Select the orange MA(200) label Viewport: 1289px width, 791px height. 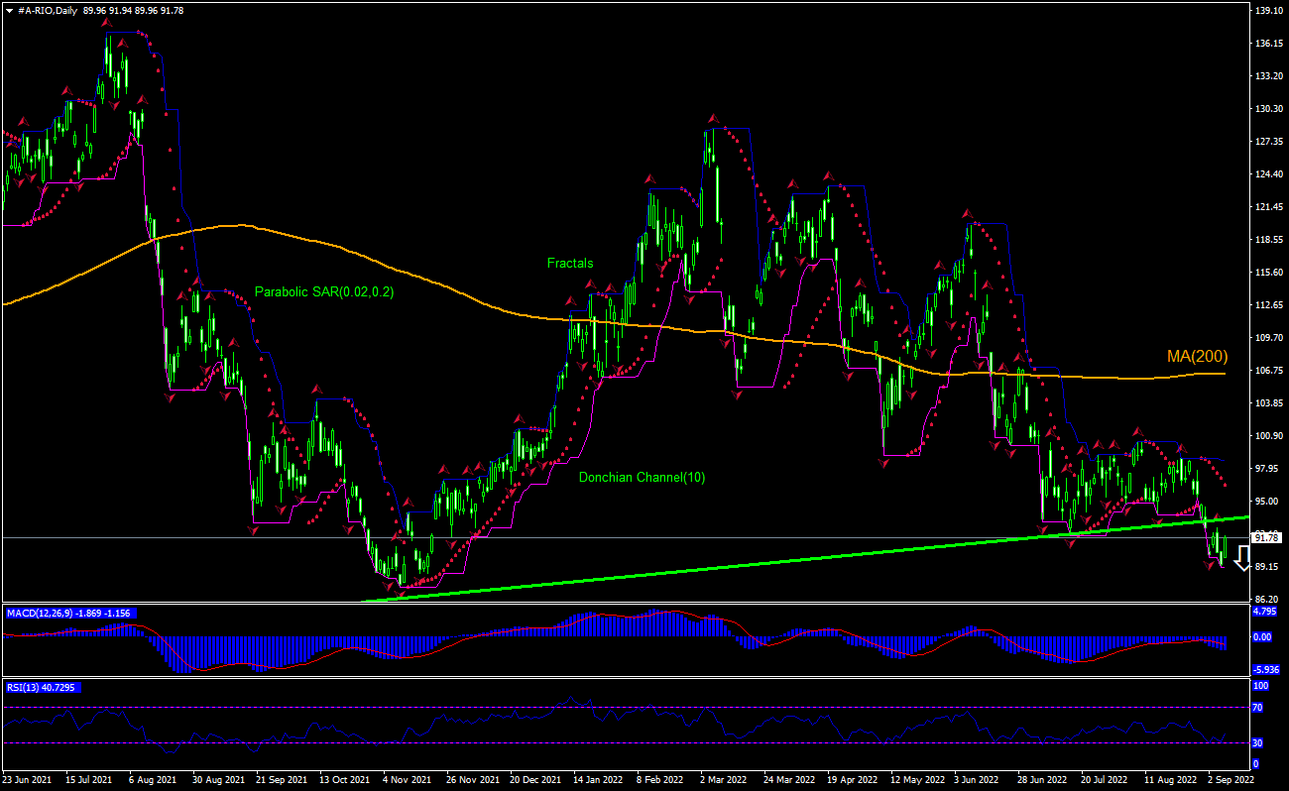pyautogui.click(x=1196, y=357)
